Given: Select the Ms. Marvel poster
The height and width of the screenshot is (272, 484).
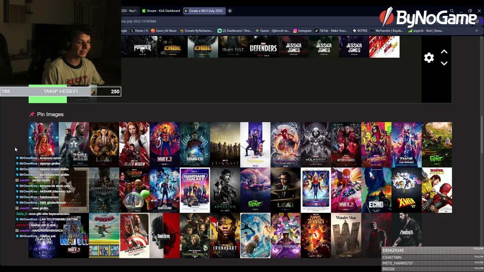Looking at the screenshot, I should point(376,145).
